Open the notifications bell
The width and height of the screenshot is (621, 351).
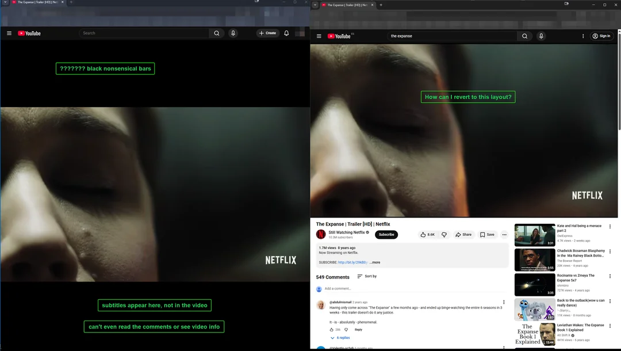(286, 33)
